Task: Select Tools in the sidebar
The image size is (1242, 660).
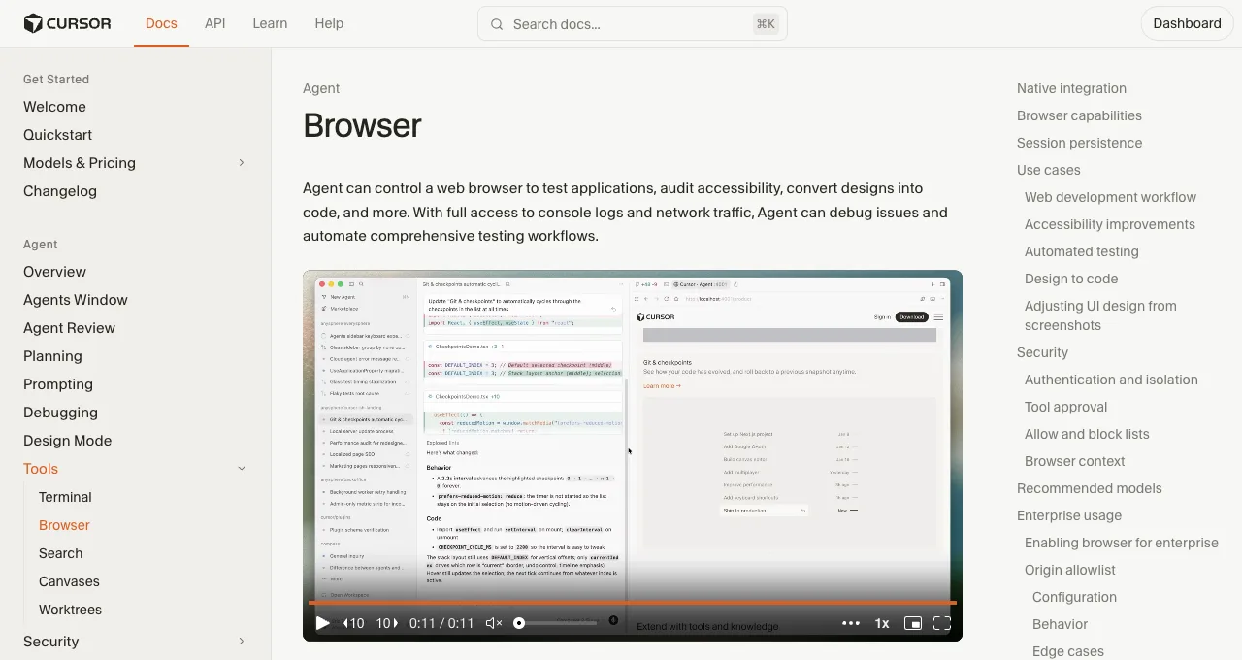Action: [41, 469]
